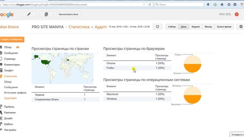Image resolution: width=244 pixels, height=137 pixels.
Task: Click the browser Поиск search field
Action: (x=179, y=5)
